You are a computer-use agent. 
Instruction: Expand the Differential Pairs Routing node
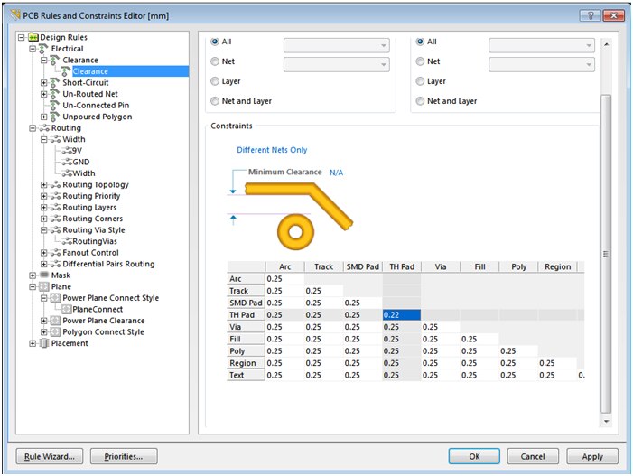pyautogui.click(x=43, y=265)
